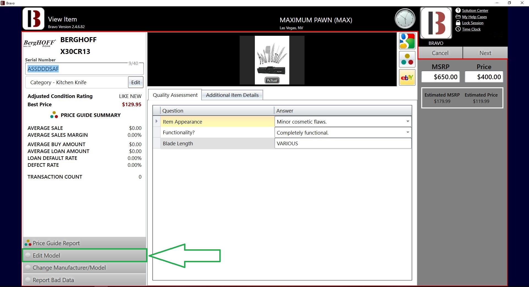529x287 pixels.
Task: Open the Functionality answer dropdown
Action: click(x=407, y=132)
